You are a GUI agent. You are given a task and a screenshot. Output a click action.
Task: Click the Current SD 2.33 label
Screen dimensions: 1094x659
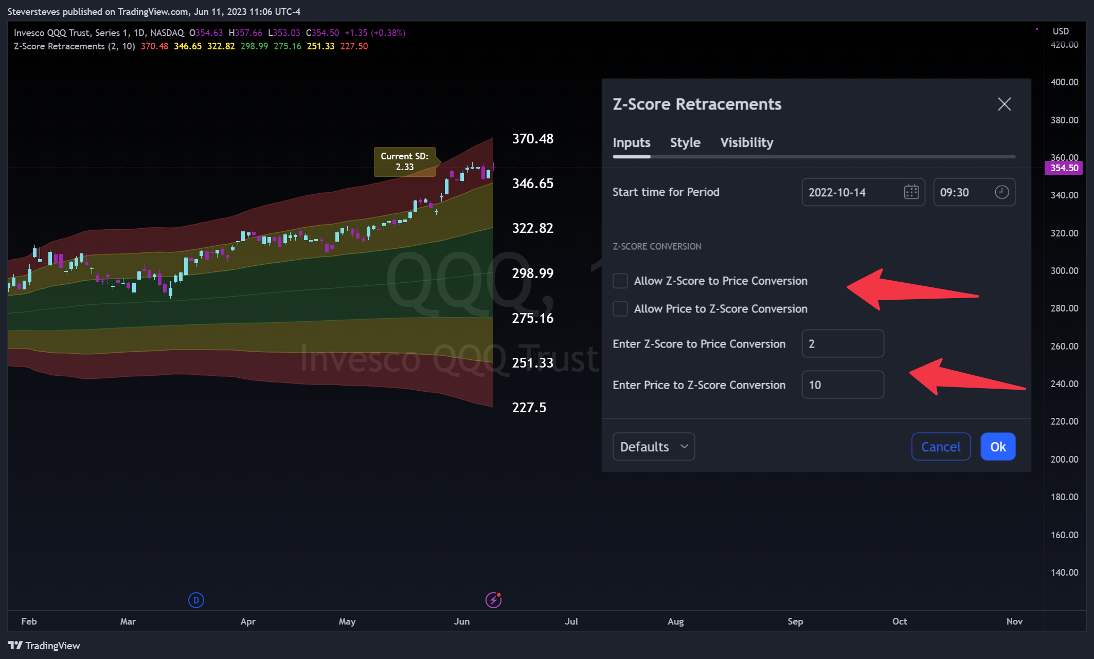[x=405, y=161]
